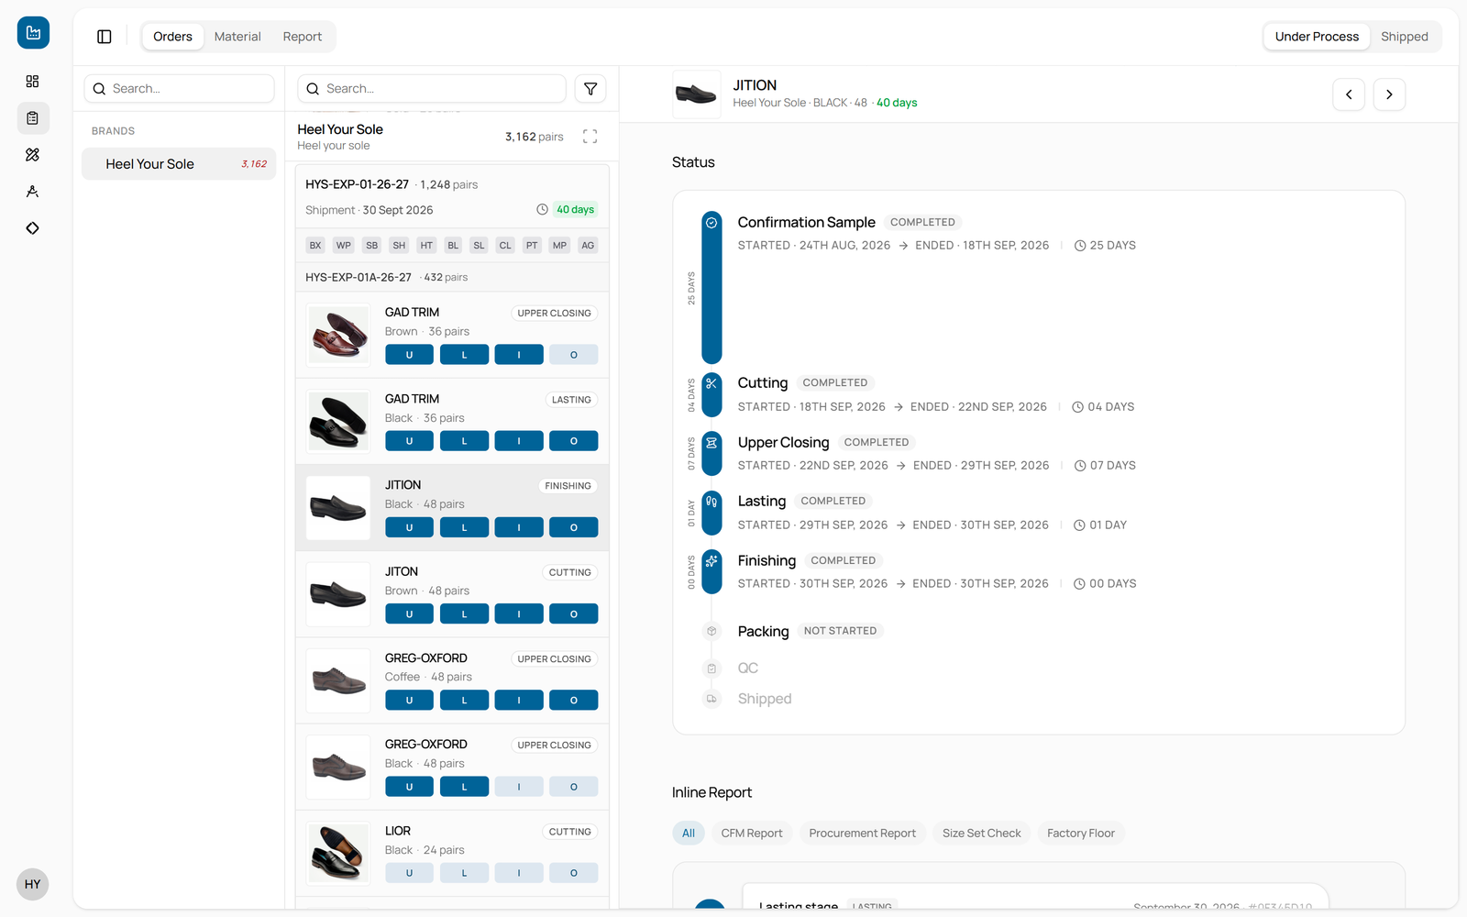Screen dimensions: 1467x917
Task: Select Heel Your Sole brand
Action: (x=179, y=164)
